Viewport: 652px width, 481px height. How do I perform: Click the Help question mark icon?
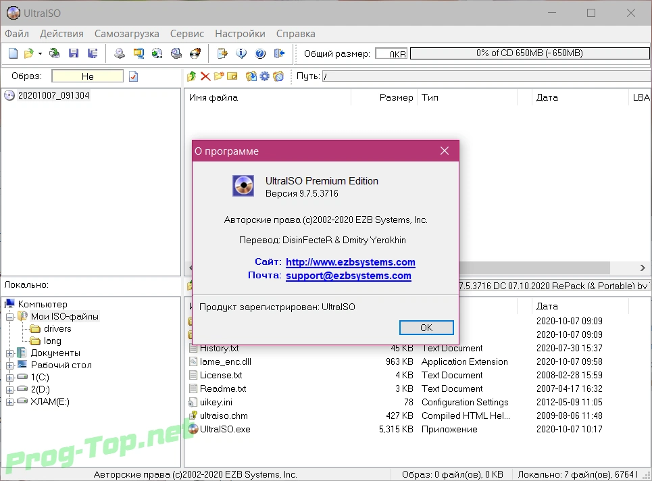(x=260, y=53)
